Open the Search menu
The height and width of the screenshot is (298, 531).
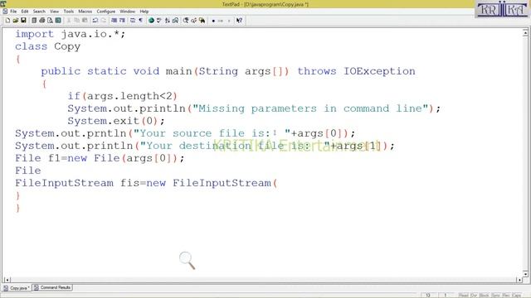tap(39, 12)
